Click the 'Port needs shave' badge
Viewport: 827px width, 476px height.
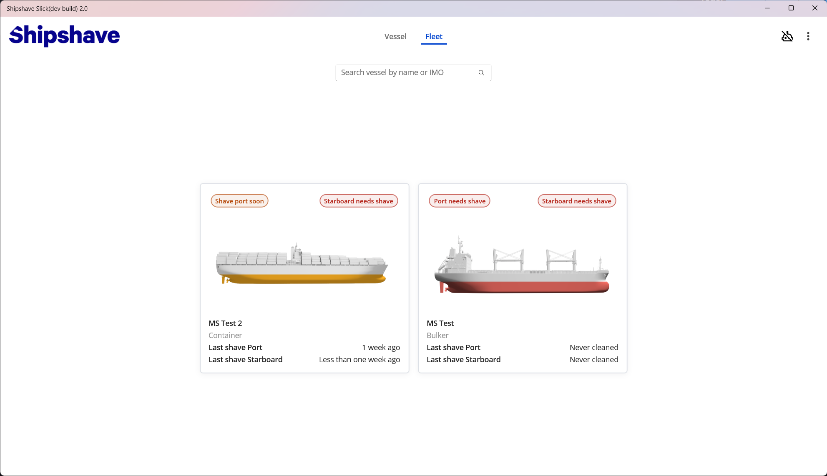[459, 200]
